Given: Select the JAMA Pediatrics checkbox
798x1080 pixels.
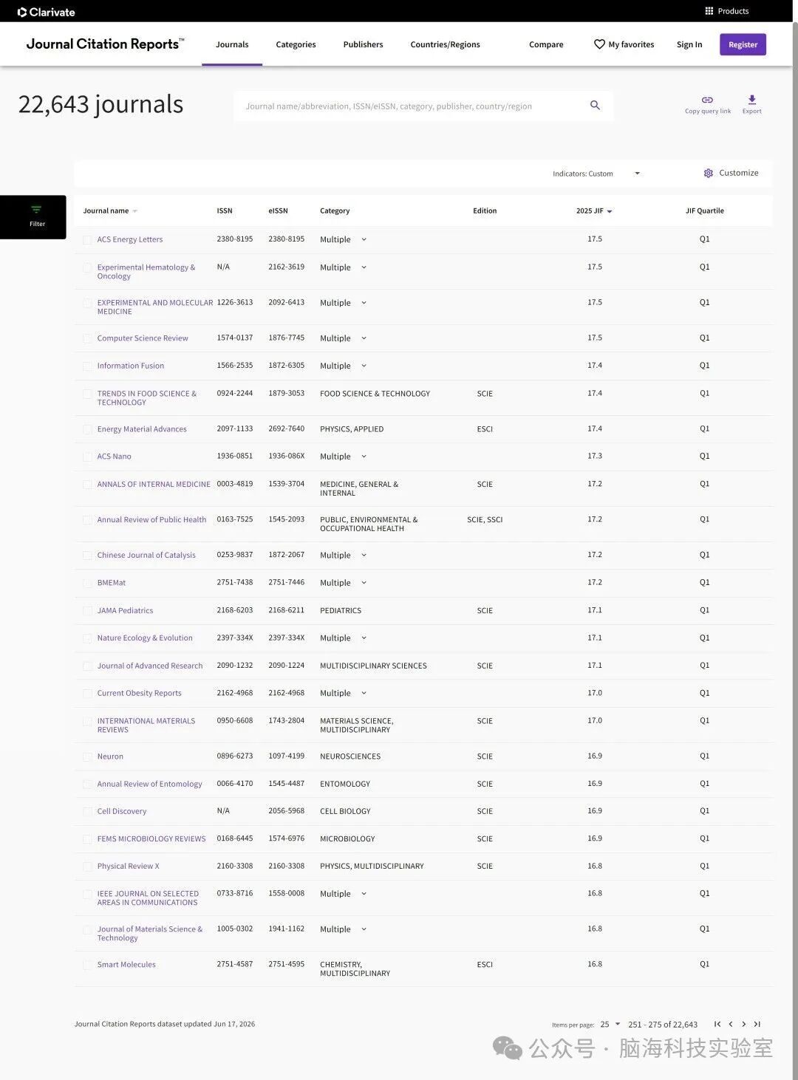Looking at the screenshot, I should coord(87,611).
